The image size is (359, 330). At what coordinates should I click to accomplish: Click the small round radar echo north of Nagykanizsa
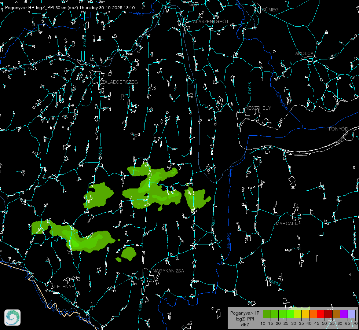(x=129, y=253)
